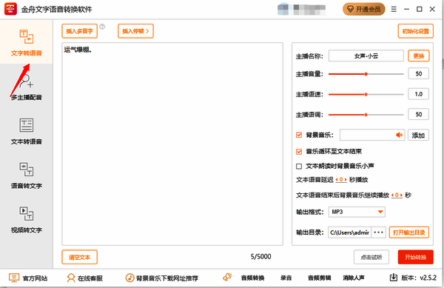Toggle the 音乐循环至文本结束 checkbox
444x288 pixels.
[x=299, y=152]
